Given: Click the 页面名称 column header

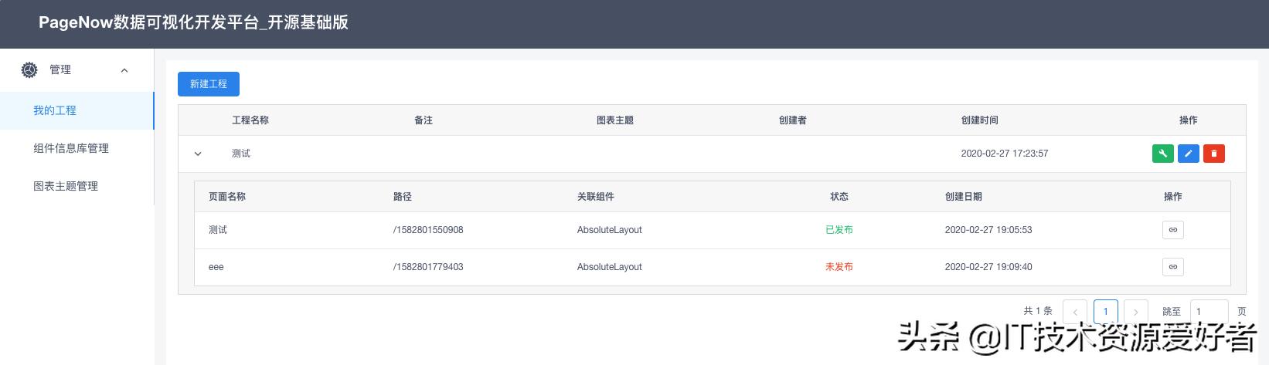Looking at the screenshot, I should pos(227,197).
